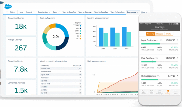Click the Loyal Customer progress bar
The width and height of the screenshot is (182, 107).
pos(160,44)
